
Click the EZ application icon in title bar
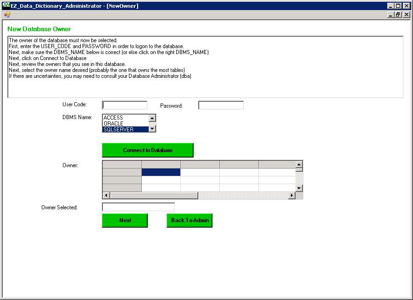(x=6, y=5)
